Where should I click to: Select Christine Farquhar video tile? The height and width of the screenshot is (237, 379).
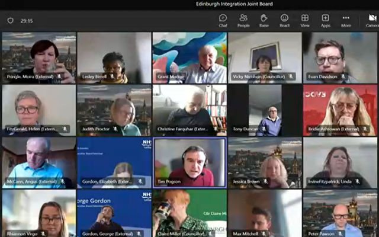[x=189, y=110]
